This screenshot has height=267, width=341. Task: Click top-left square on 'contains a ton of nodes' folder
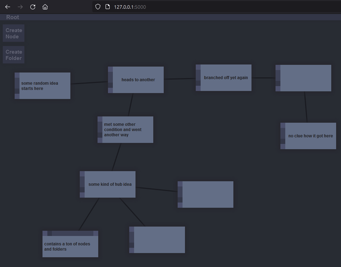click(x=45, y=233)
